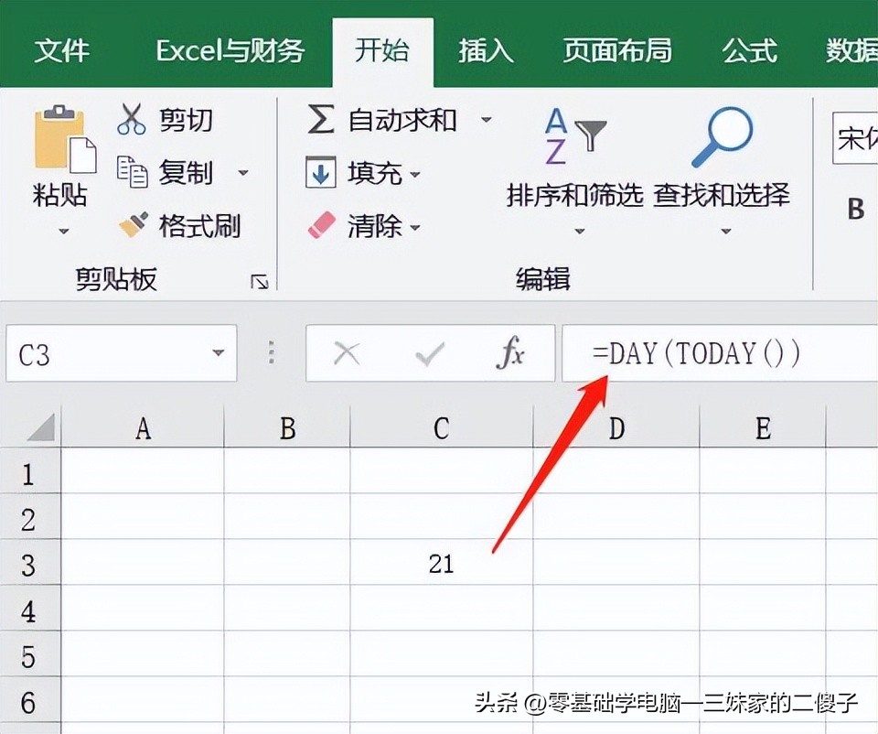Image resolution: width=878 pixels, height=734 pixels.
Task: Click the Fill down-arrow icon
Action: tap(320, 173)
